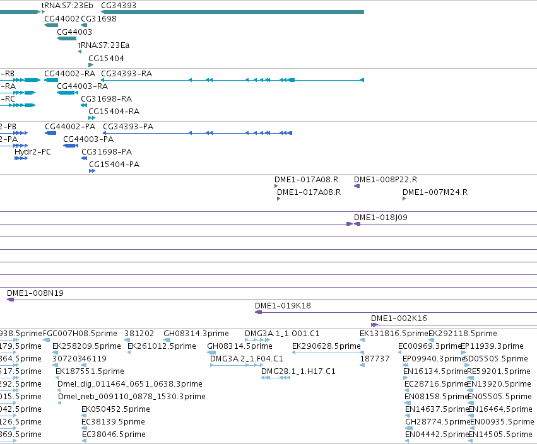
Task: Select the EK131816.5prime EST label
Action: point(394,334)
